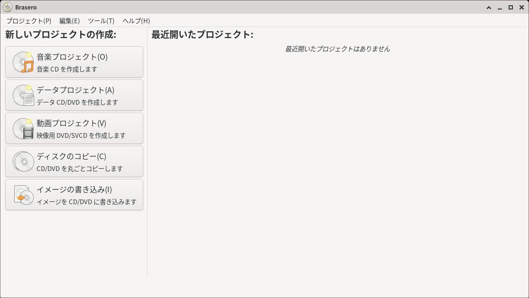
Task: Maximize the Brasero window
Action: [x=511, y=8]
